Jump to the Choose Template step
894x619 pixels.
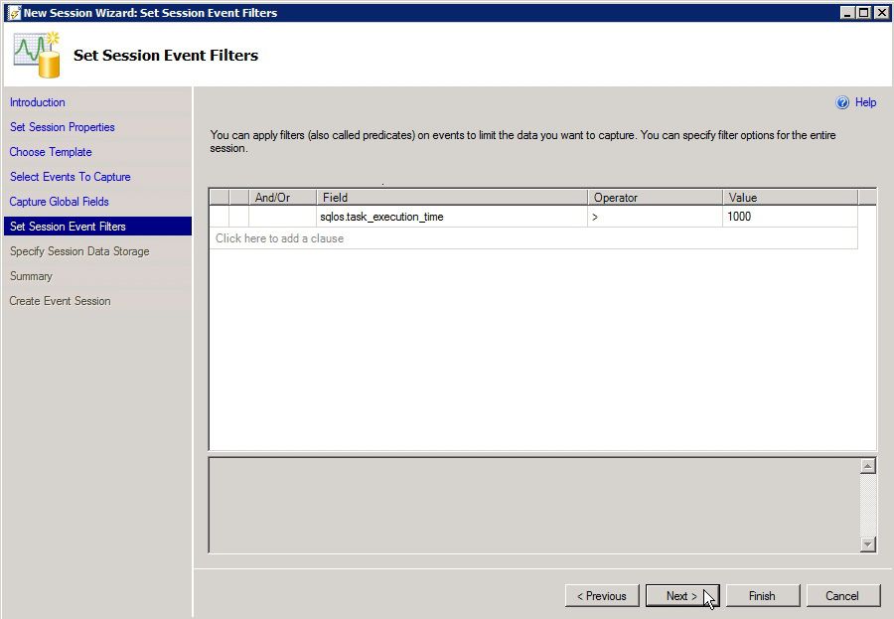click(x=51, y=152)
